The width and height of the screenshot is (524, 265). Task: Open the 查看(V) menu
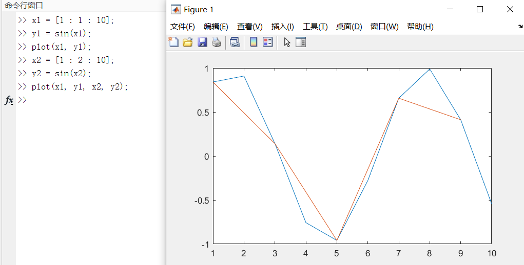tap(249, 27)
